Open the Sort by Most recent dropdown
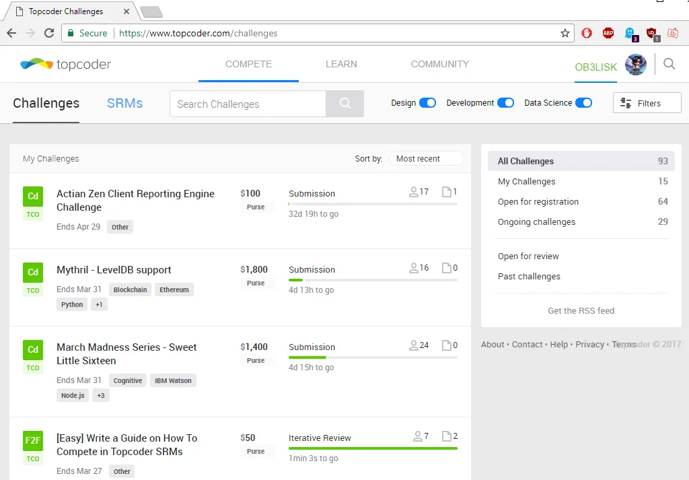 click(426, 159)
